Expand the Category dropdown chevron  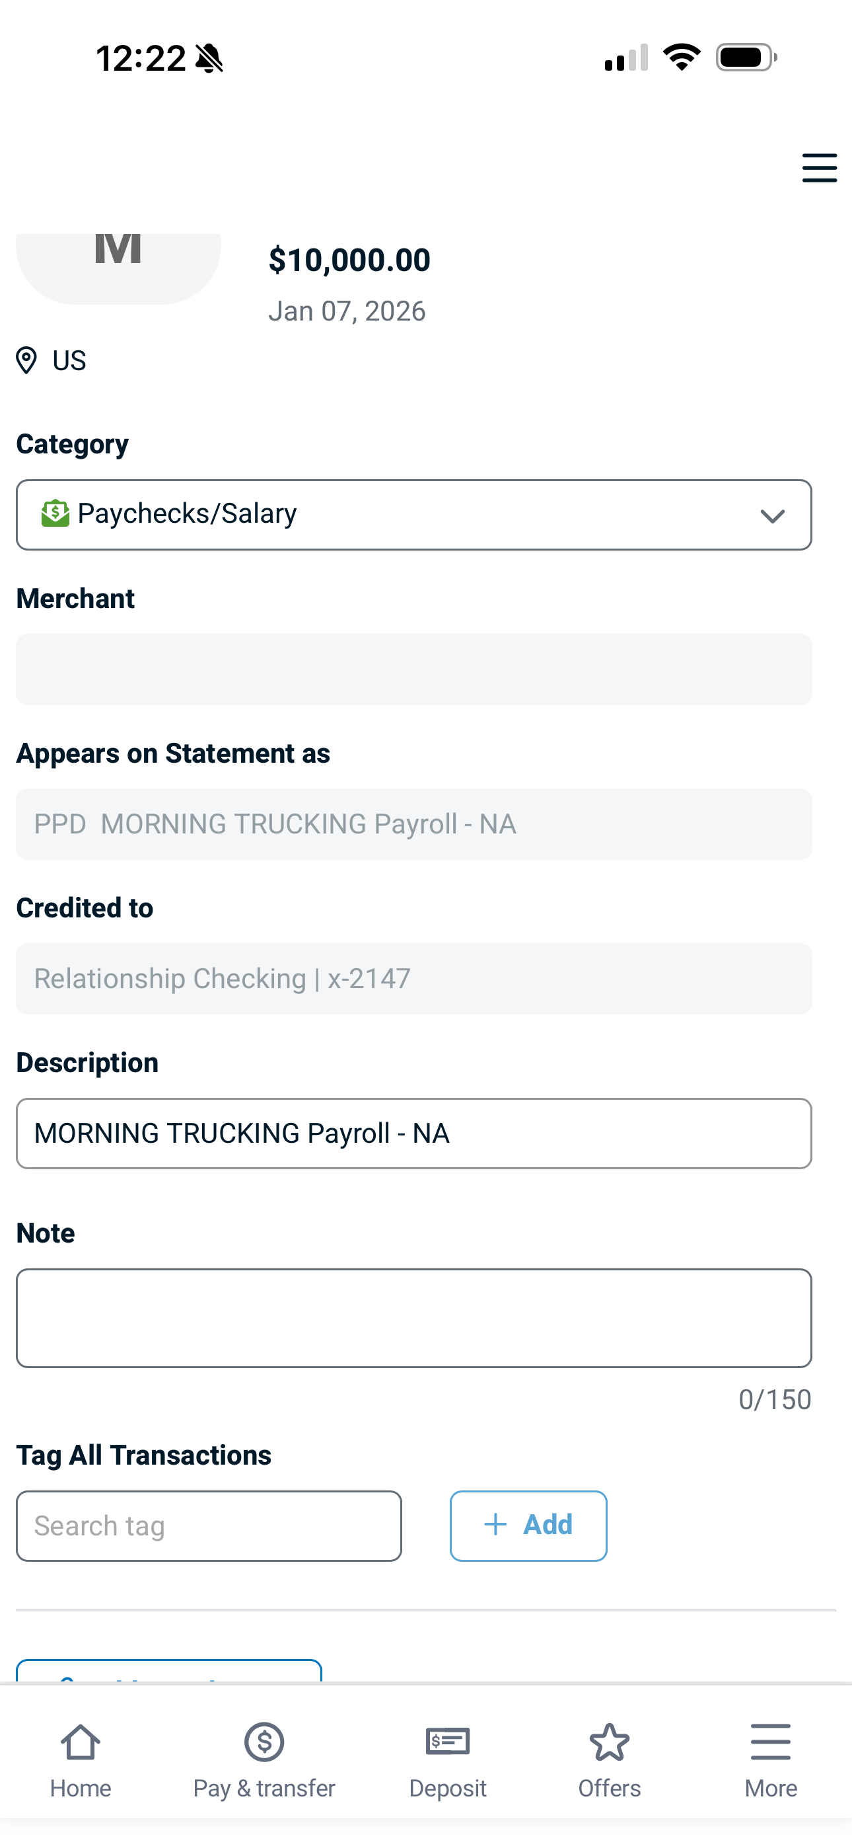coord(771,516)
